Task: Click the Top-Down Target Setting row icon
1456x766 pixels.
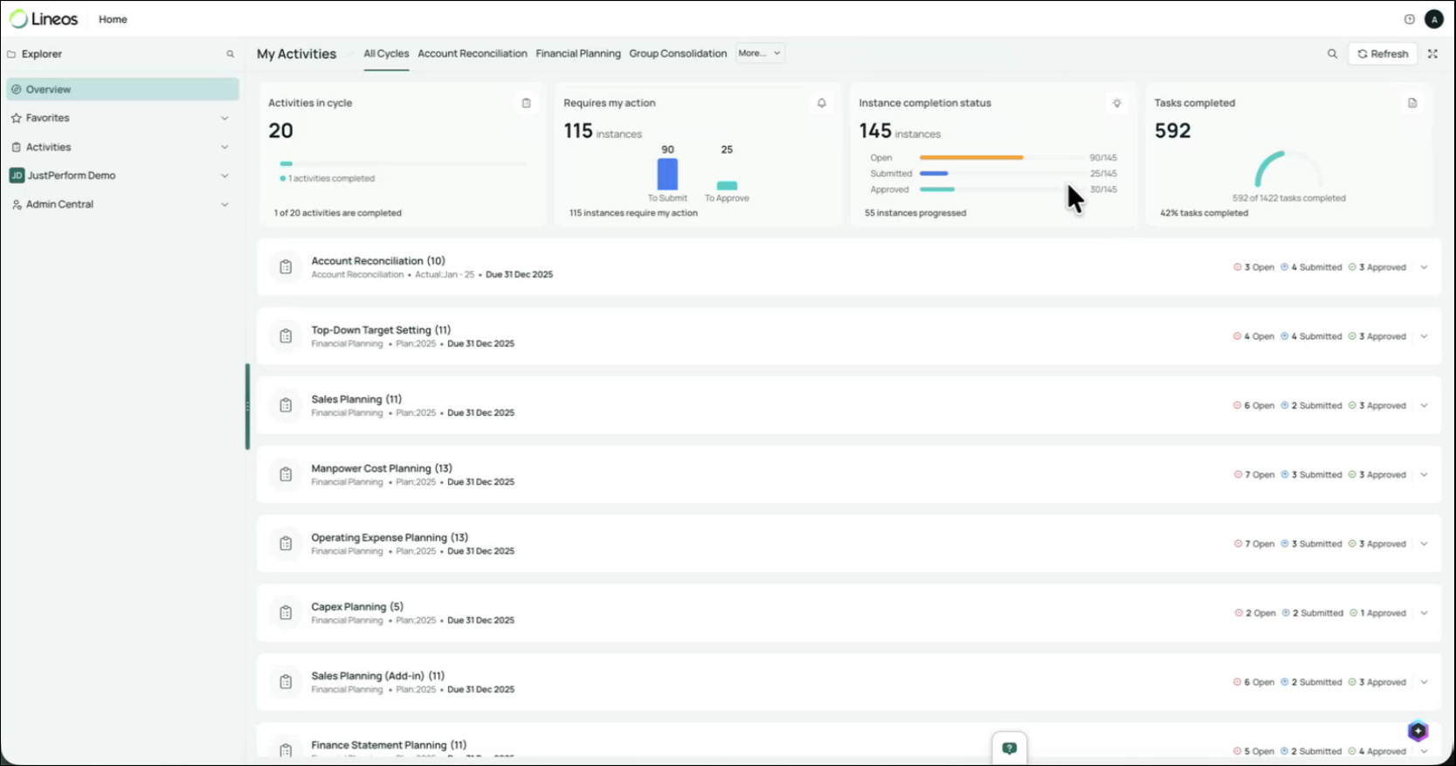Action: coord(286,336)
